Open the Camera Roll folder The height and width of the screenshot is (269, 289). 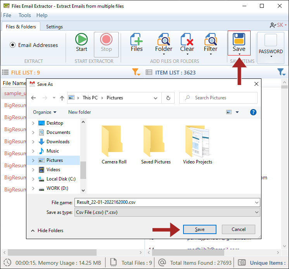click(x=114, y=145)
